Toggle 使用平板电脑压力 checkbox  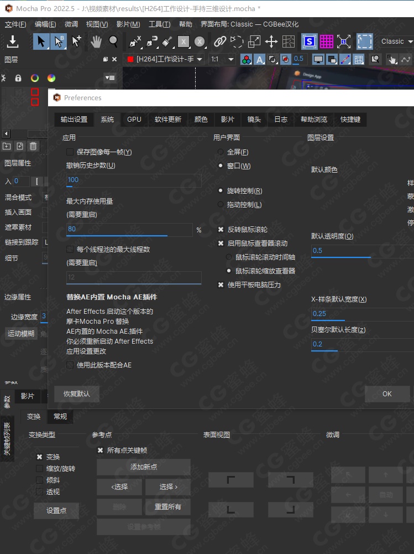click(221, 285)
